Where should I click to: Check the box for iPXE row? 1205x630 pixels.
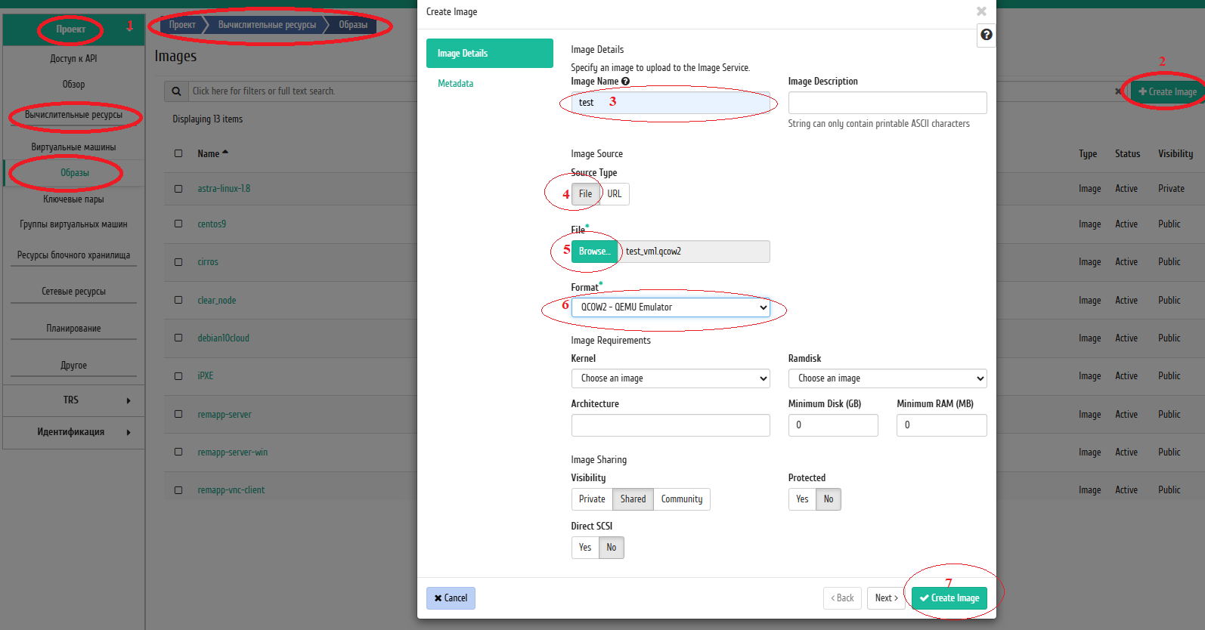[x=178, y=375]
